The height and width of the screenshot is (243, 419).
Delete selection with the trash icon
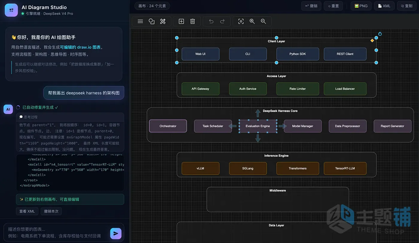tap(193, 21)
